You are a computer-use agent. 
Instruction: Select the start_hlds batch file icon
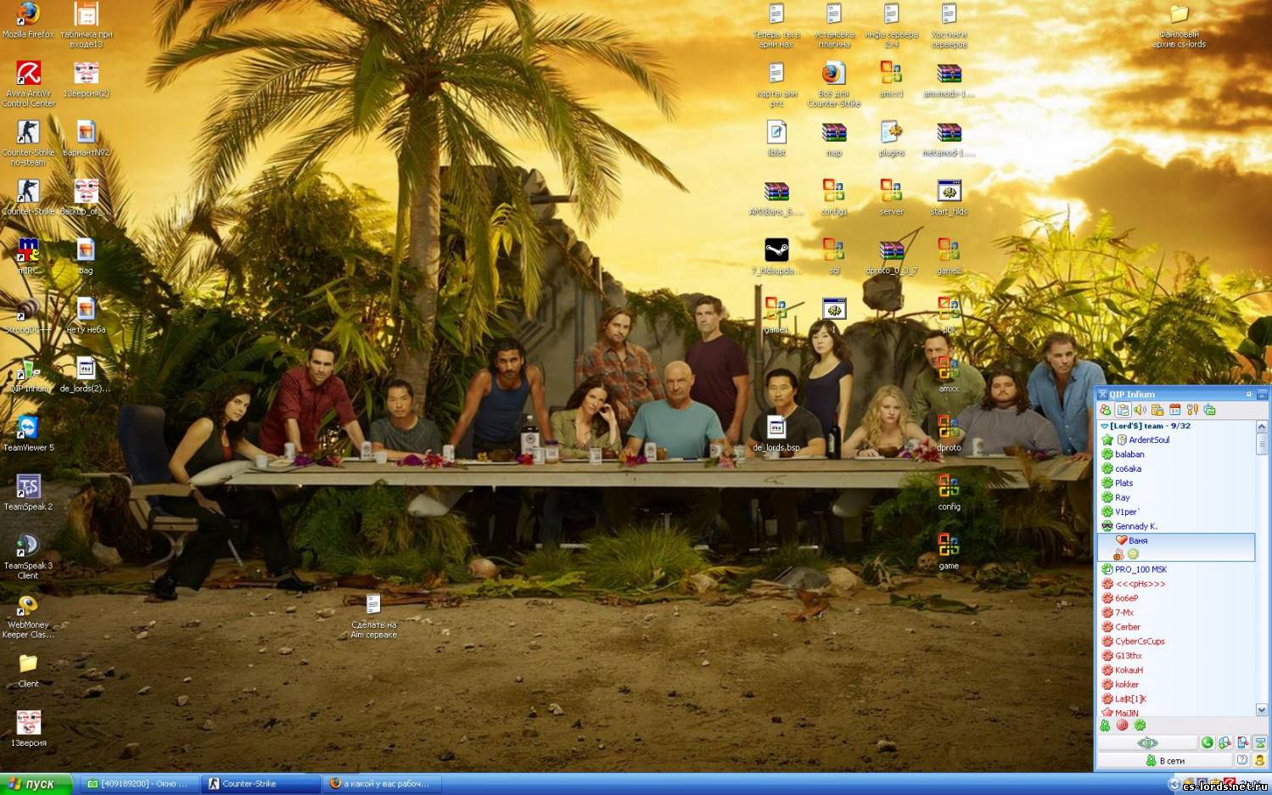click(x=949, y=197)
